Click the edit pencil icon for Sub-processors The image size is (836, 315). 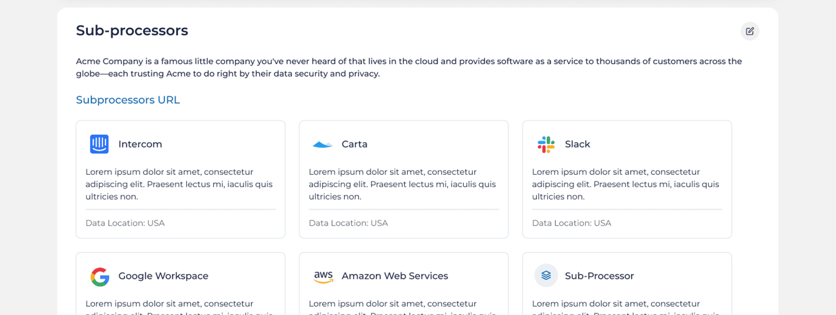click(750, 31)
